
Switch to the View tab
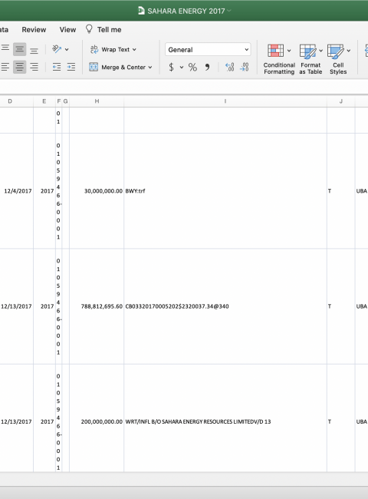pyautogui.click(x=67, y=30)
